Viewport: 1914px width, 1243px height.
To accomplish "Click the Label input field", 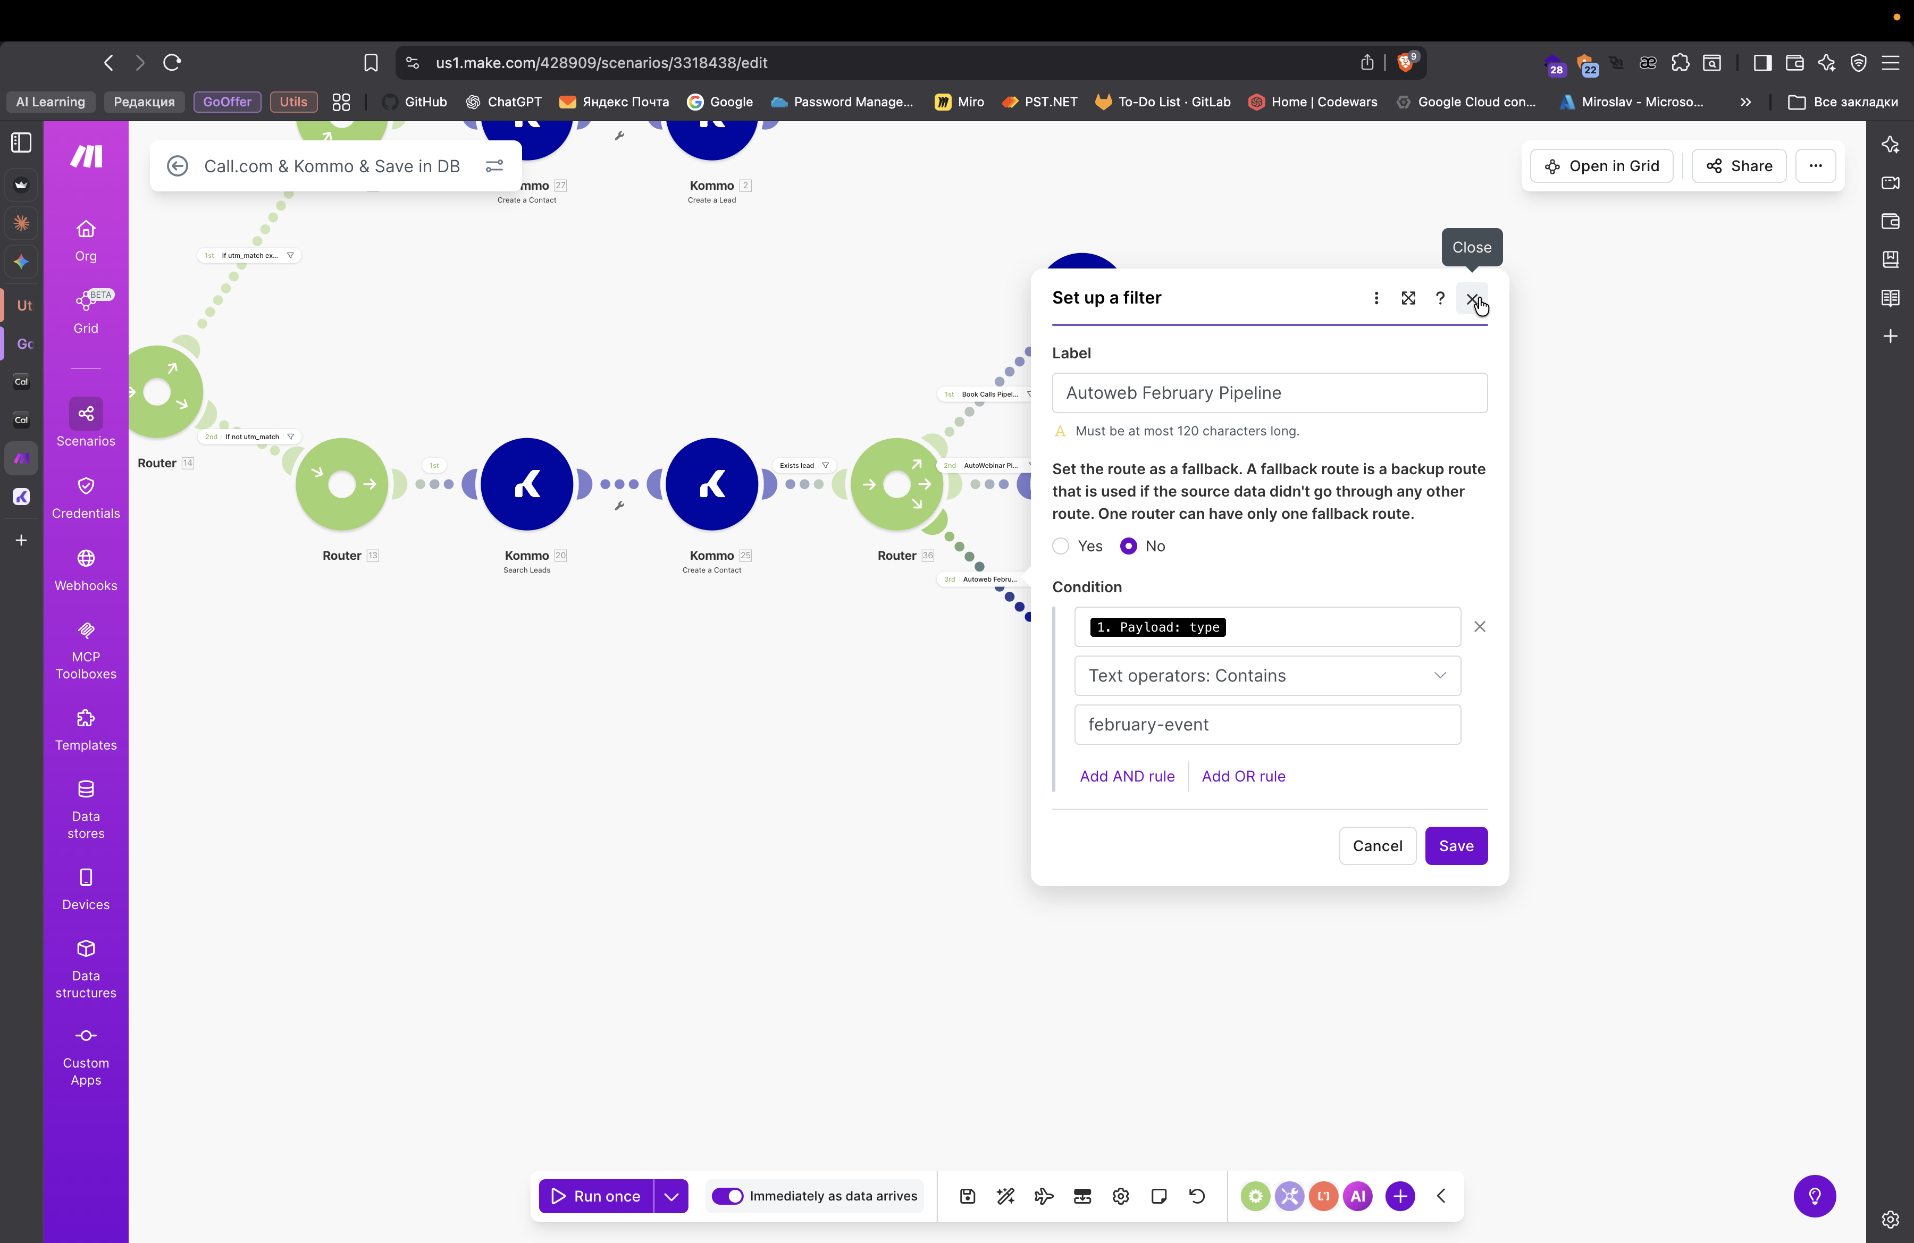I will coord(1269,392).
